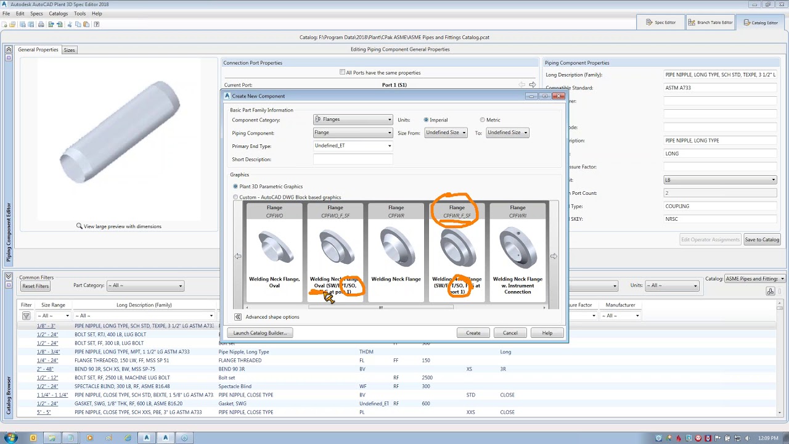Image resolution: width=789 pixels, height=444 pixels.
Task: Open the first AutoCAD taskbar icon
Action: [x=147, y=438]
